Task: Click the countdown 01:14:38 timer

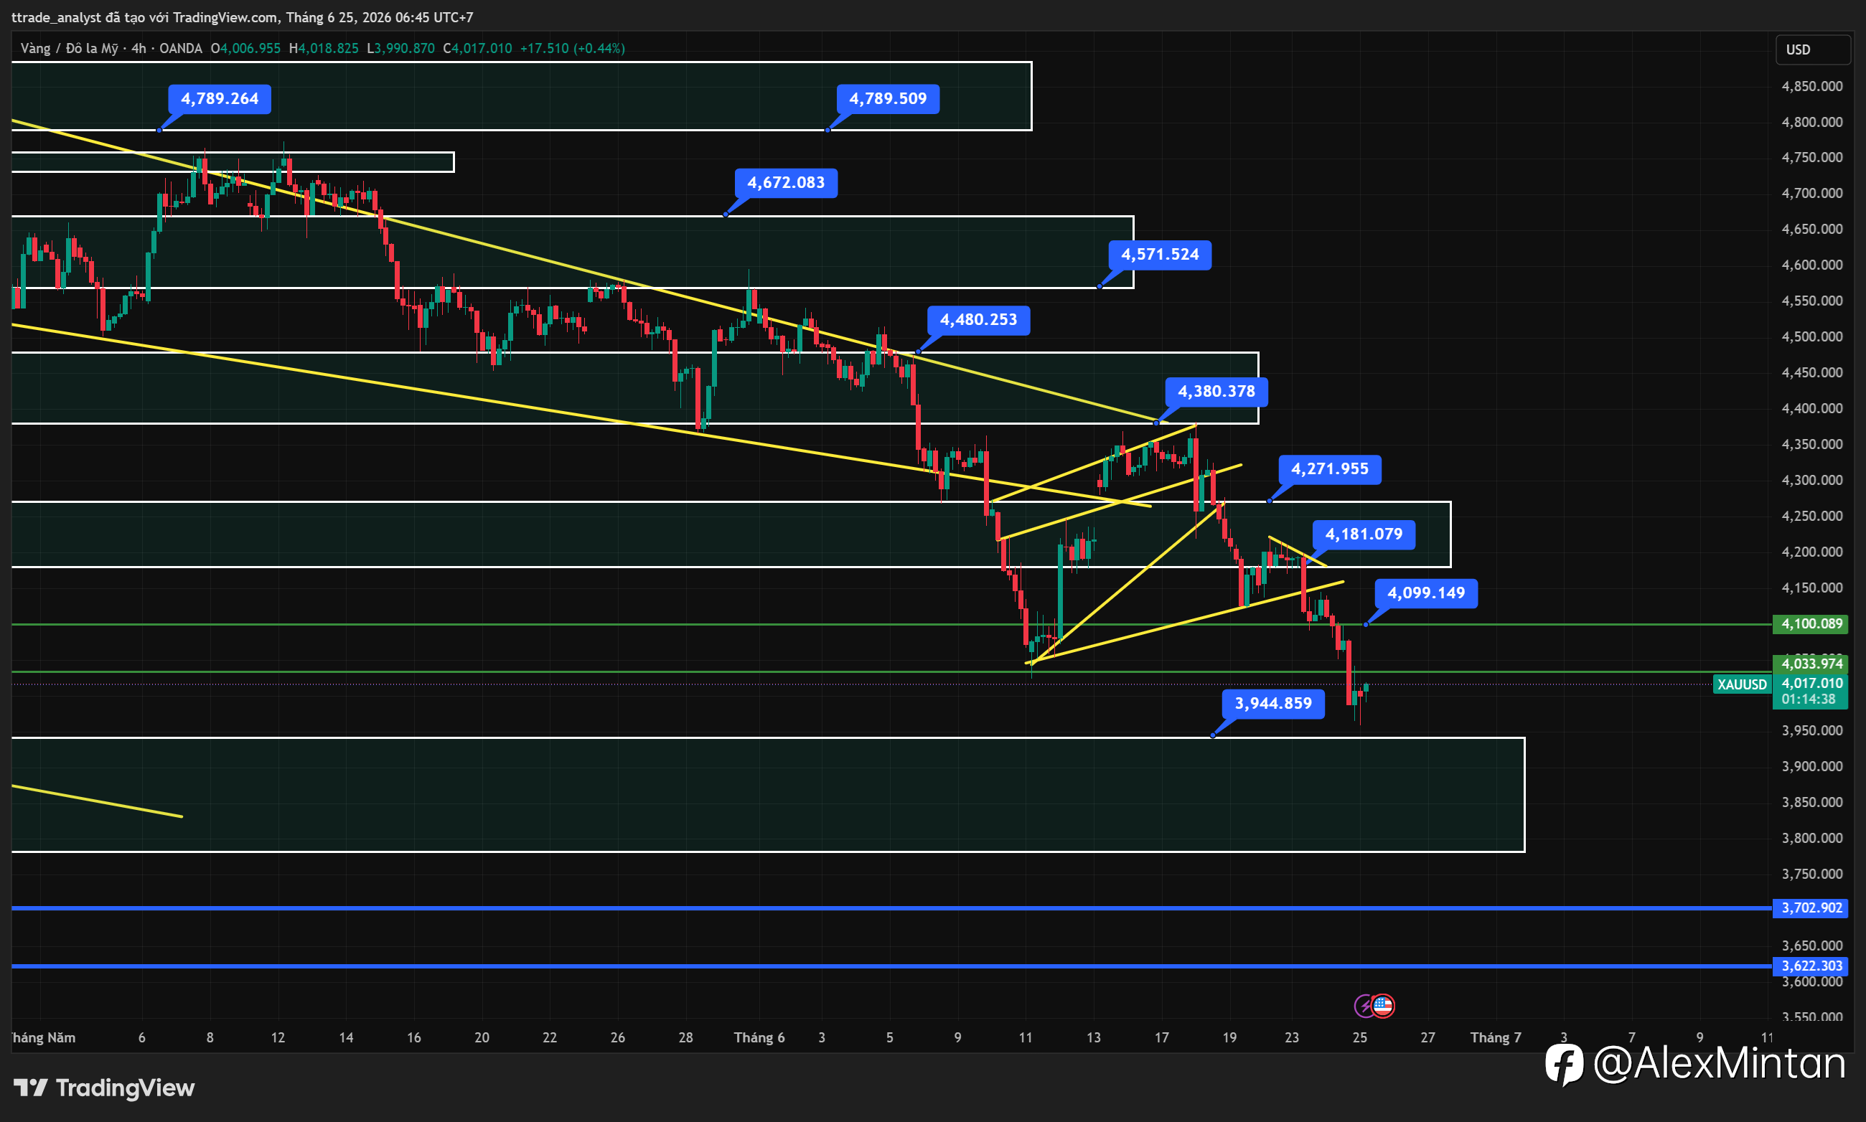Action: pyautogui.click(x=1809, y=699)
